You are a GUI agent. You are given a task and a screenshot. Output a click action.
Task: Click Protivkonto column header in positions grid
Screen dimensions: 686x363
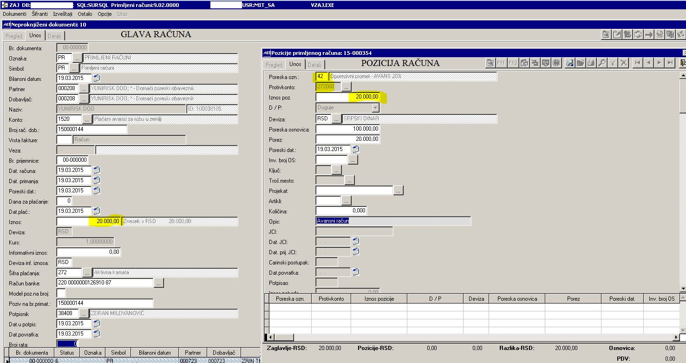[x=331, y=299]
